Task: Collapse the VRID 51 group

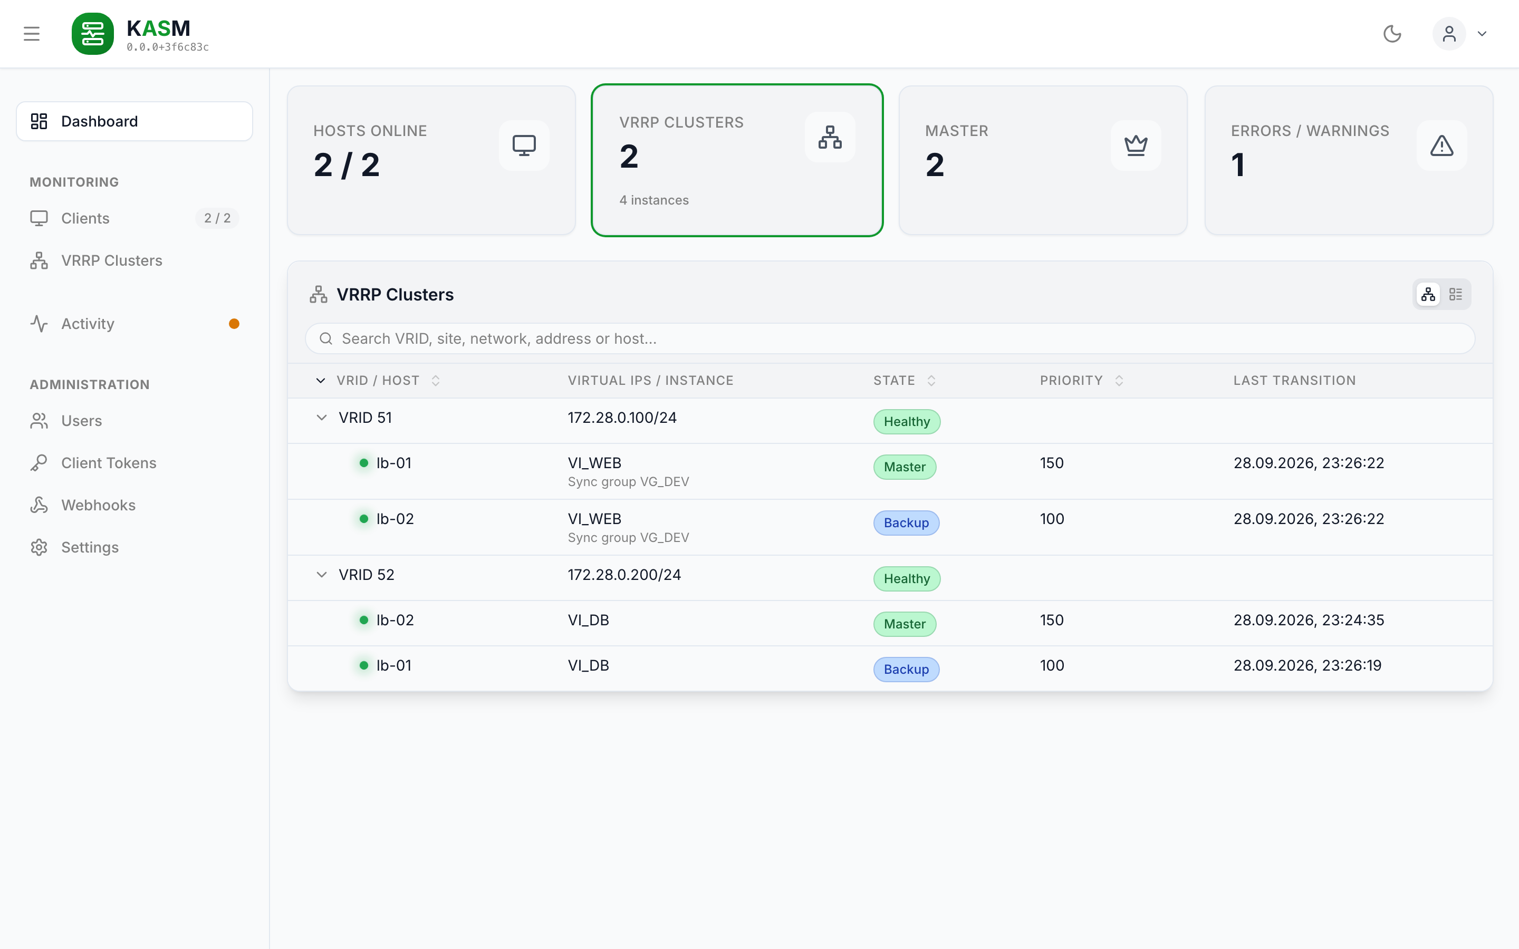Action: pos(321,418)
